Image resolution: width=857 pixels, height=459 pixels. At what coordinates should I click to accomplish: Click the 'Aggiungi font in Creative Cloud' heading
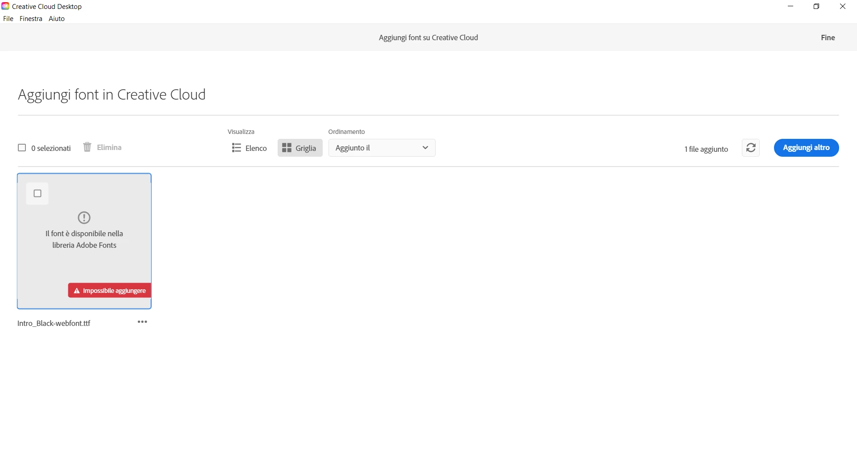(112, 95)
